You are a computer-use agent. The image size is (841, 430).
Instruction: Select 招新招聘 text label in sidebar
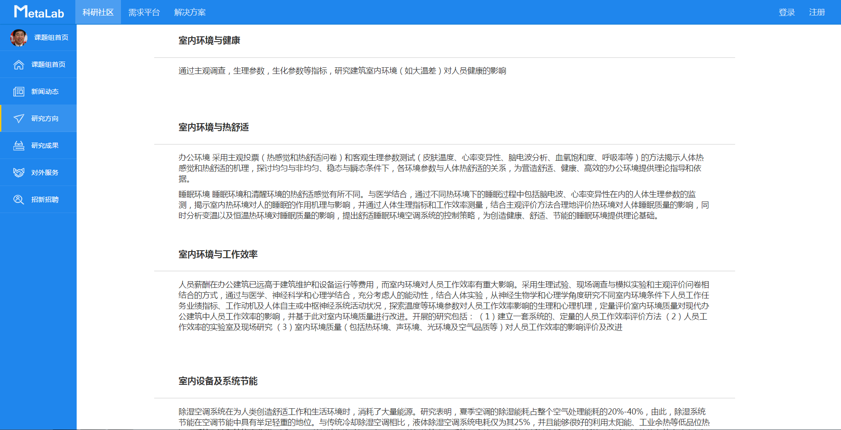point(45,200)
